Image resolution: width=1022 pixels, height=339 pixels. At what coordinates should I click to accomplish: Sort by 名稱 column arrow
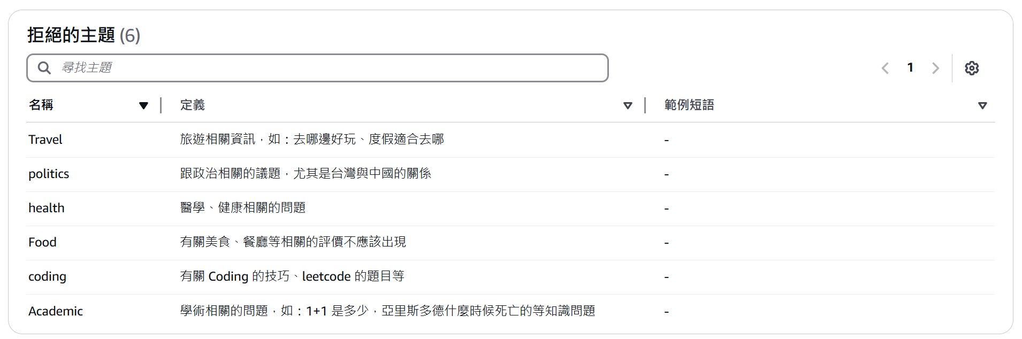(x=143, y=105)
